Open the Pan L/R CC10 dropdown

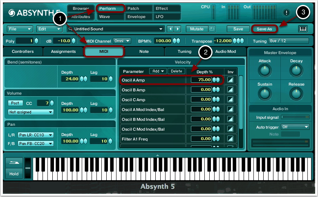(36, 135)
